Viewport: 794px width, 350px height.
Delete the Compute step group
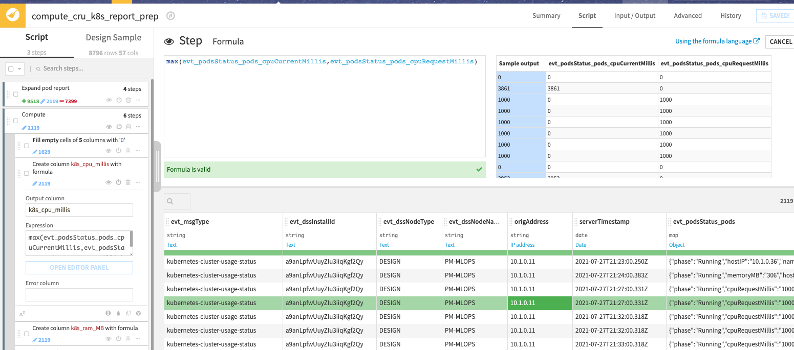[128, 127]
